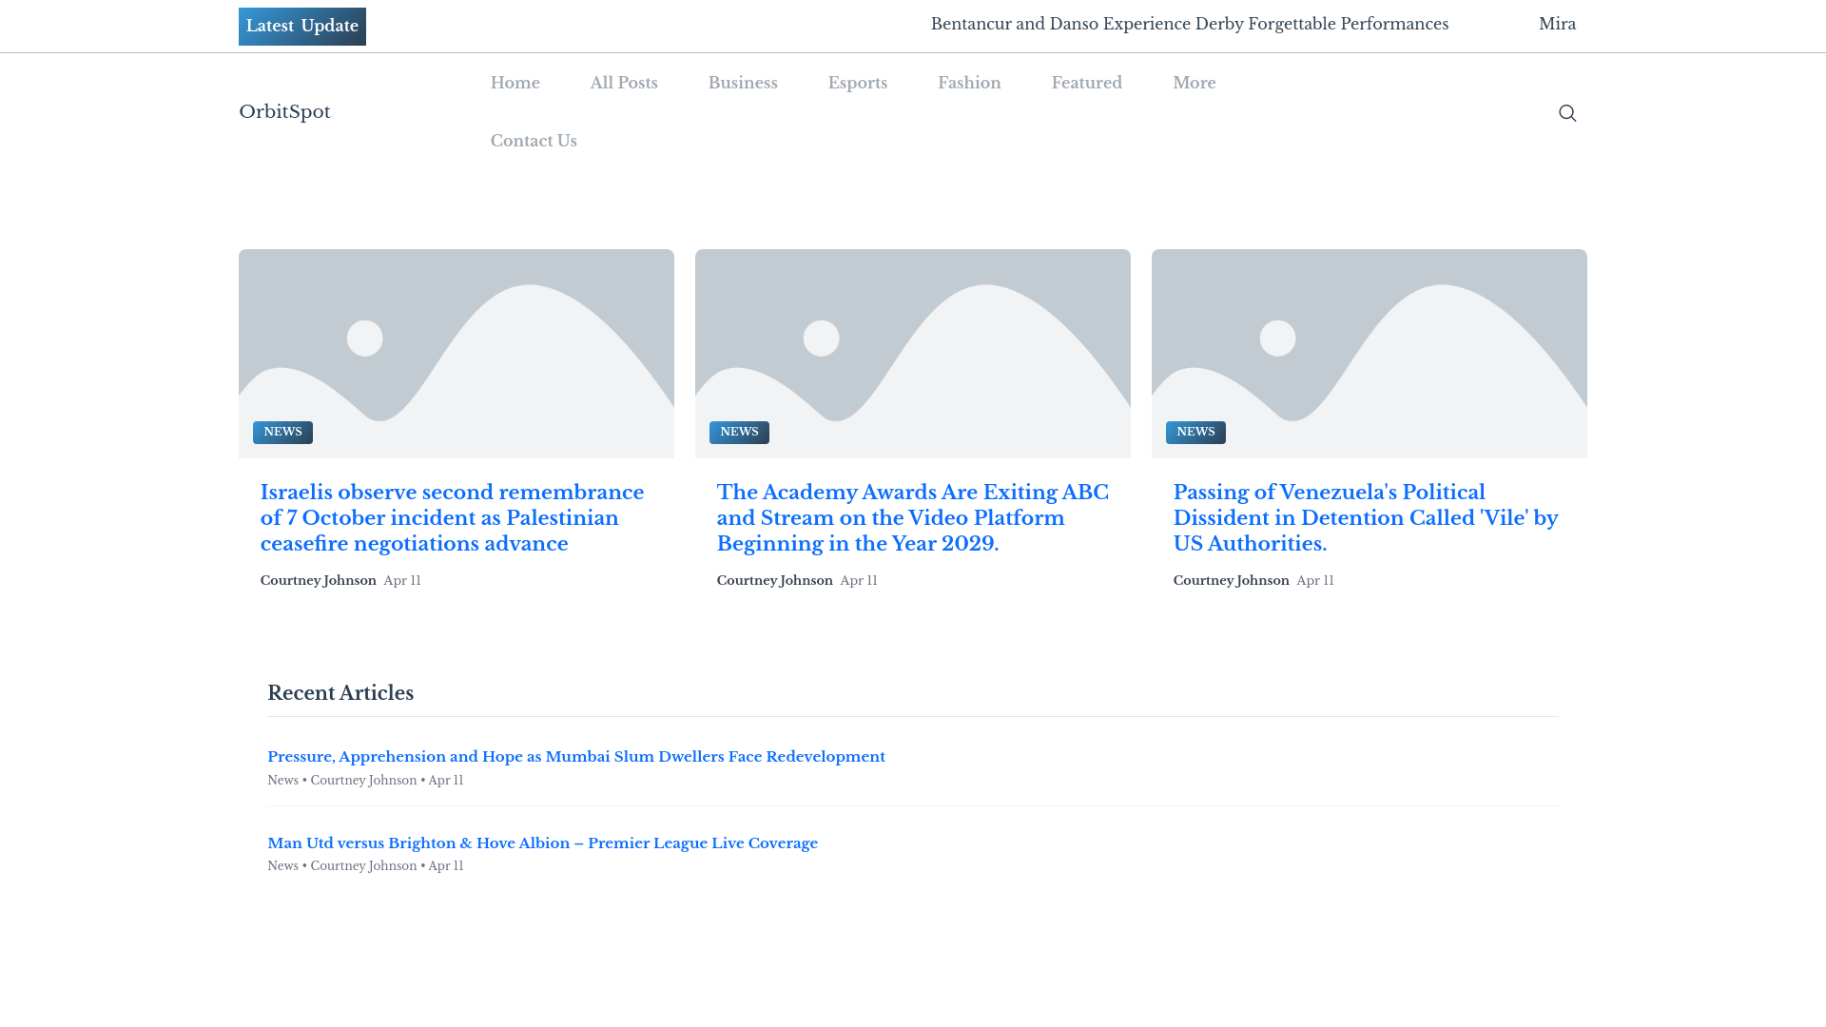Expand the More menu

tap(1195, 83)
